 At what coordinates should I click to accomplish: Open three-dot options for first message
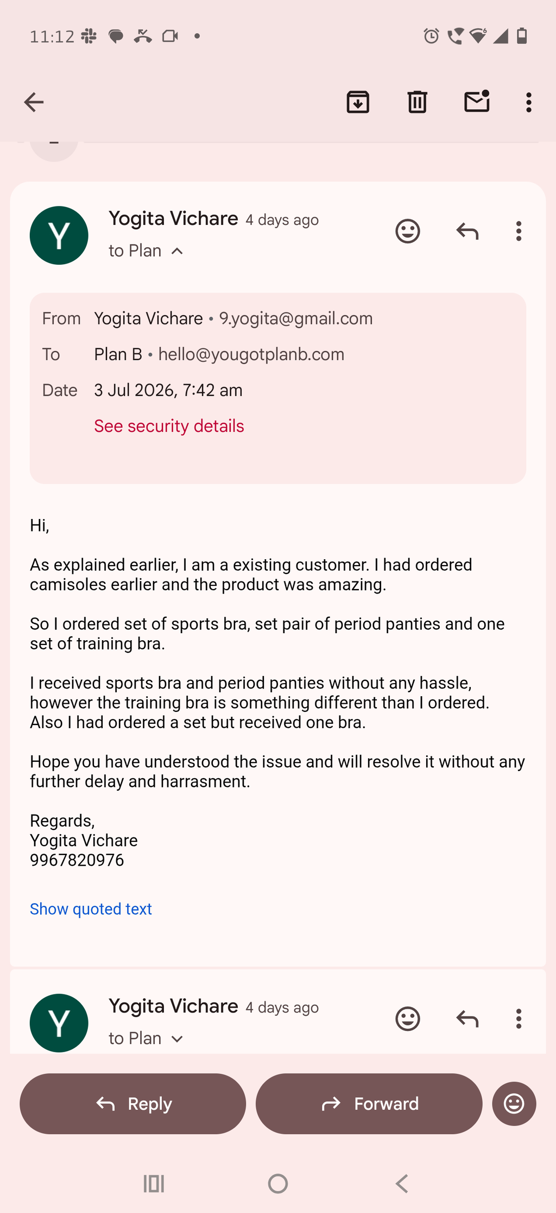[x=519, y=232]
